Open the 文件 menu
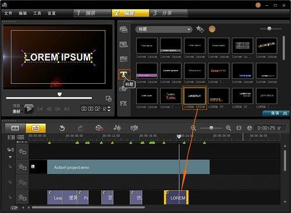This screenshot has width=291, height=213. 8,13
